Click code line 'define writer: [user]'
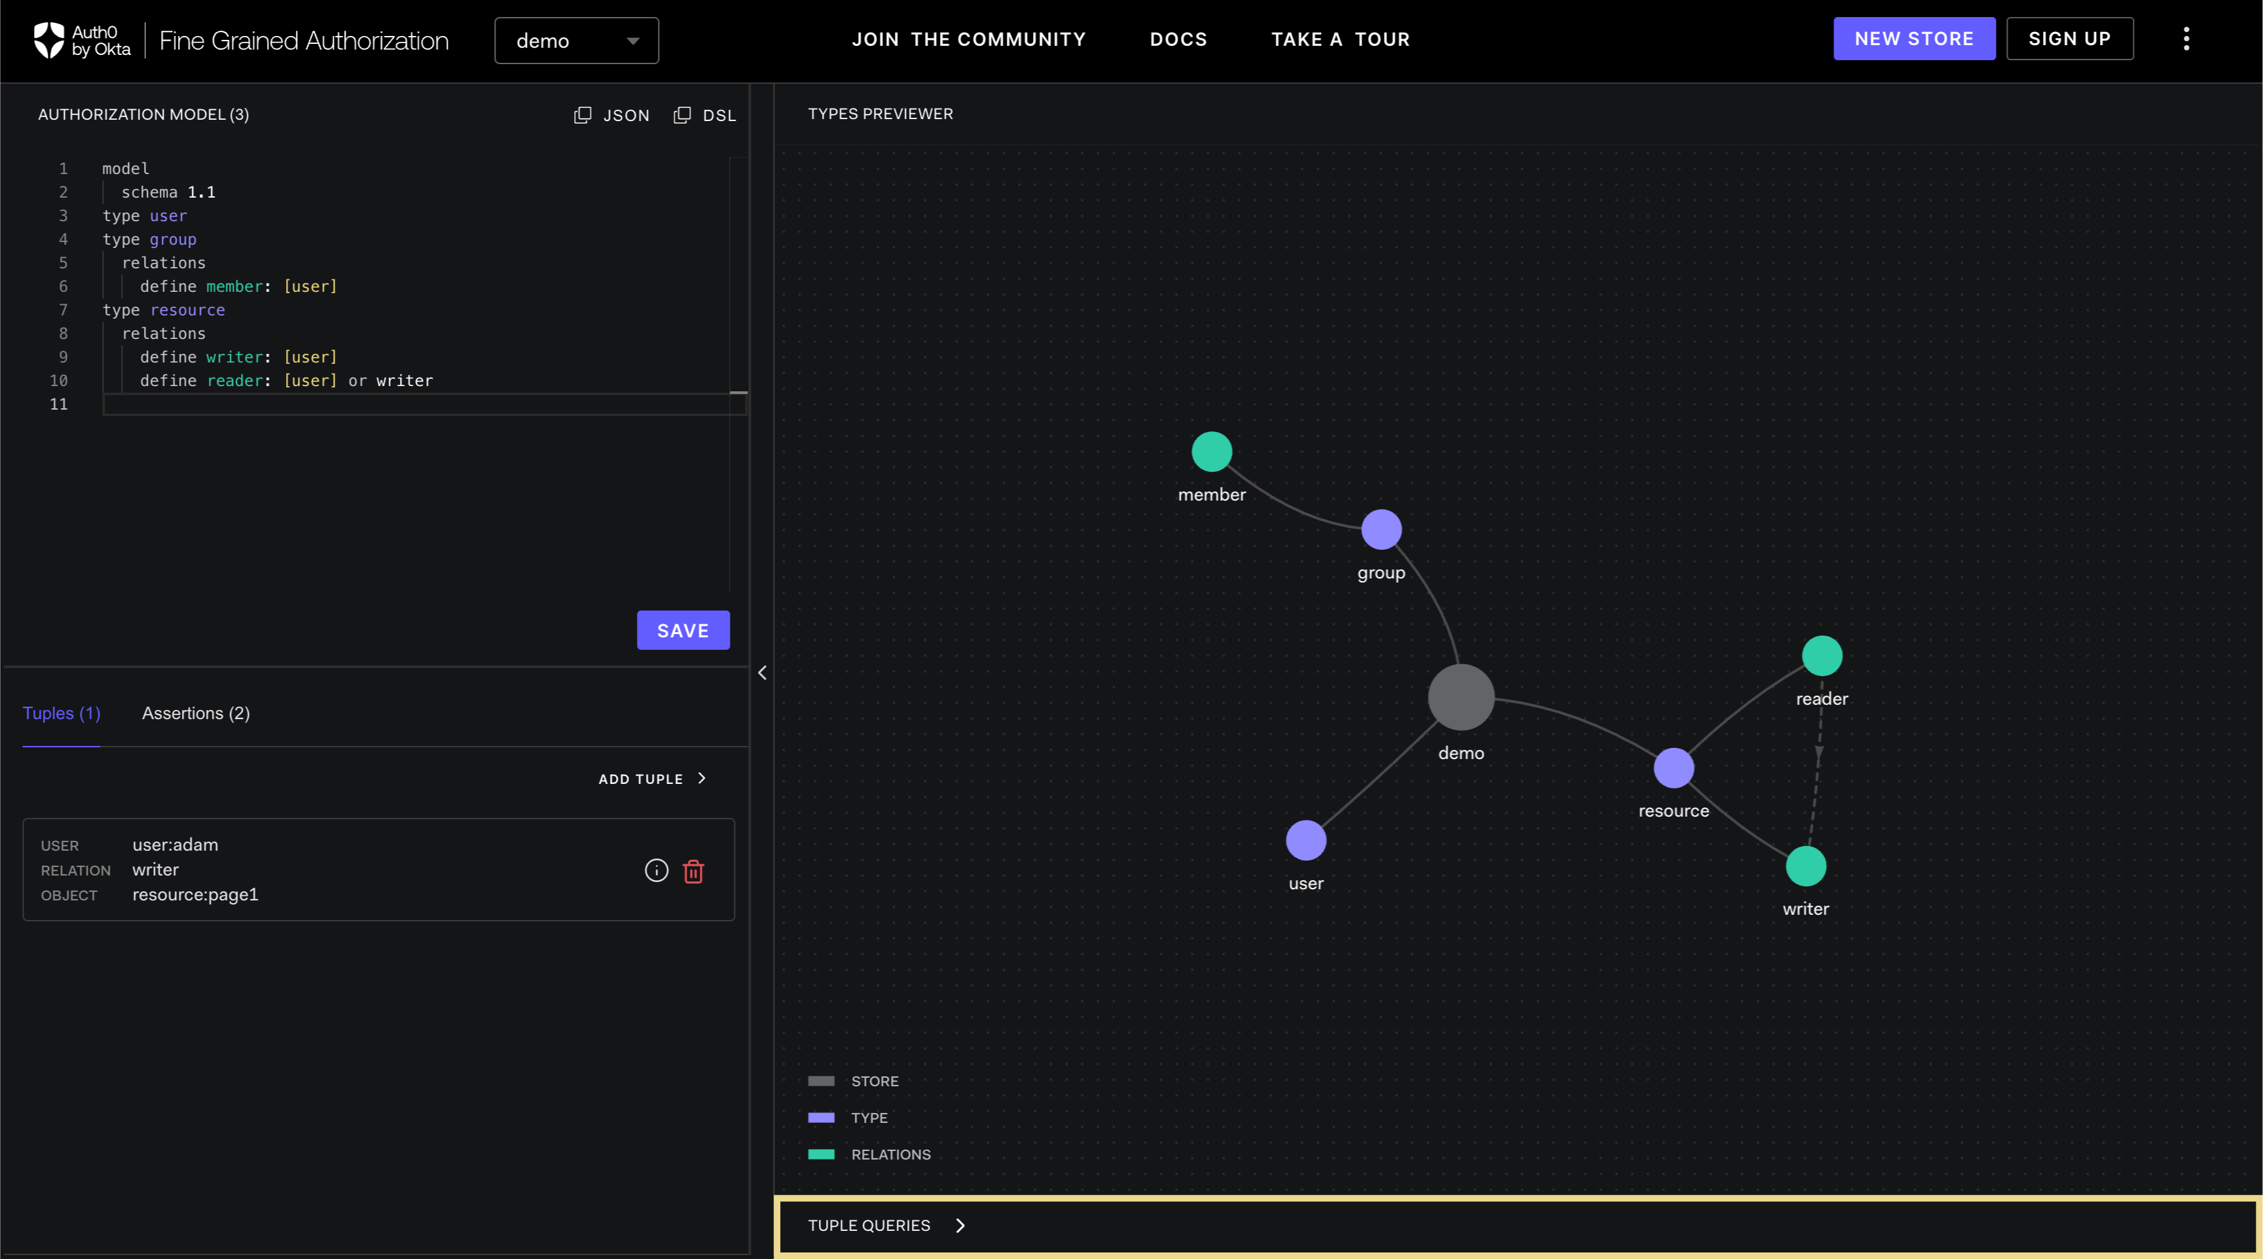2263x1259 pixels. point(238,357)
